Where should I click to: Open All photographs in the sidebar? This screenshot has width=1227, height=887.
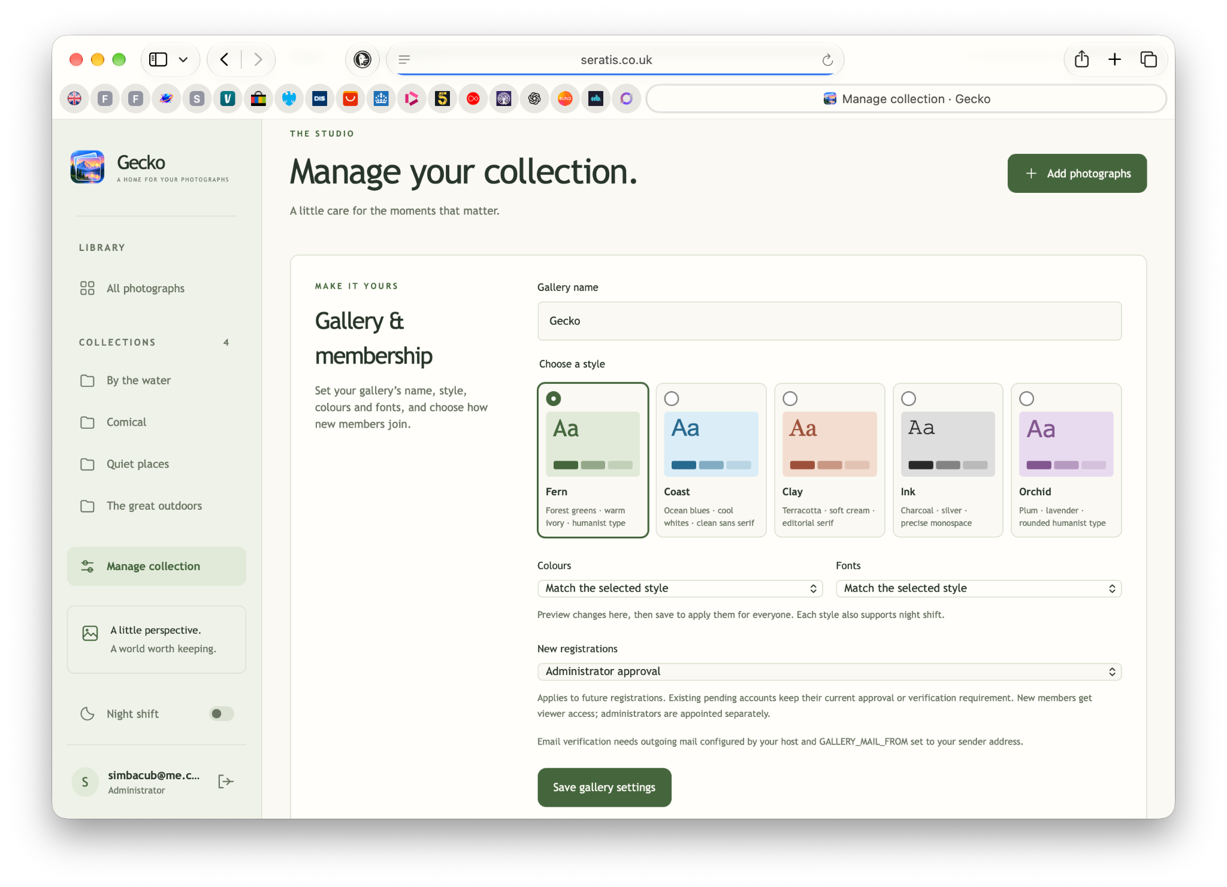pos(156,288)
